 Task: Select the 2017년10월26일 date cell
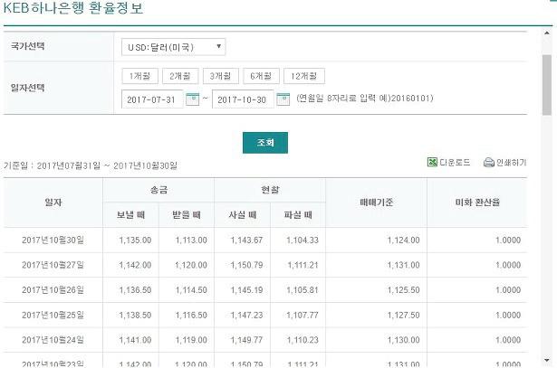click(53, 290)
